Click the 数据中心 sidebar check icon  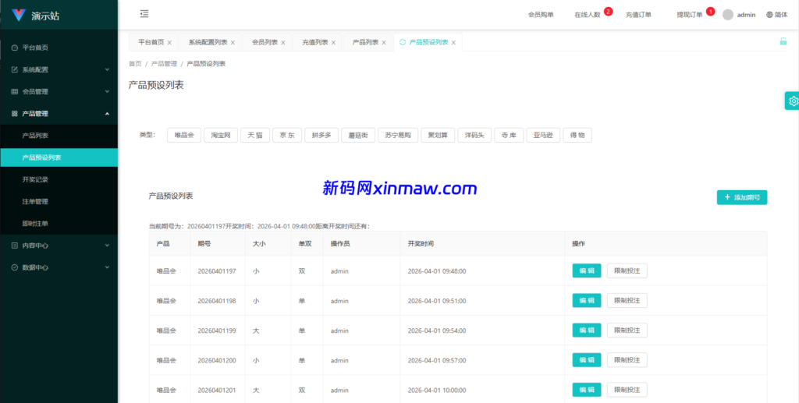pyautogui.click(x=14, y=267)
